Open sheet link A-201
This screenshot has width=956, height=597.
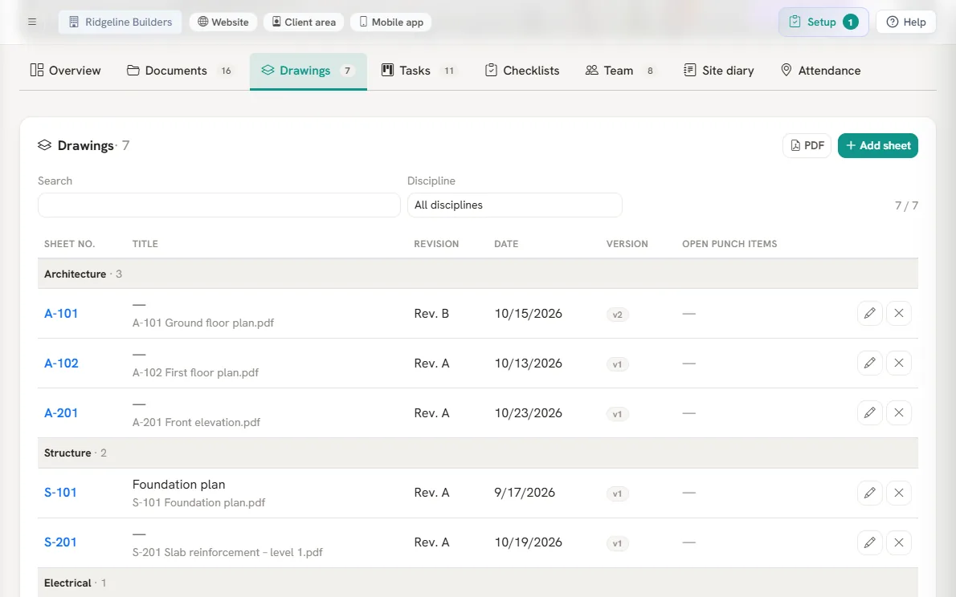[x=61, y=413]
